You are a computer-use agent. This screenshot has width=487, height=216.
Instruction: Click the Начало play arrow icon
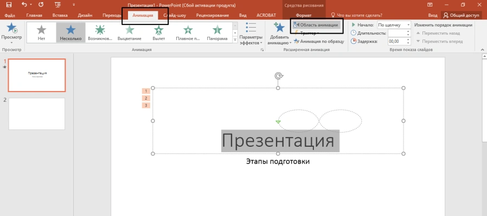coord(354,25)
